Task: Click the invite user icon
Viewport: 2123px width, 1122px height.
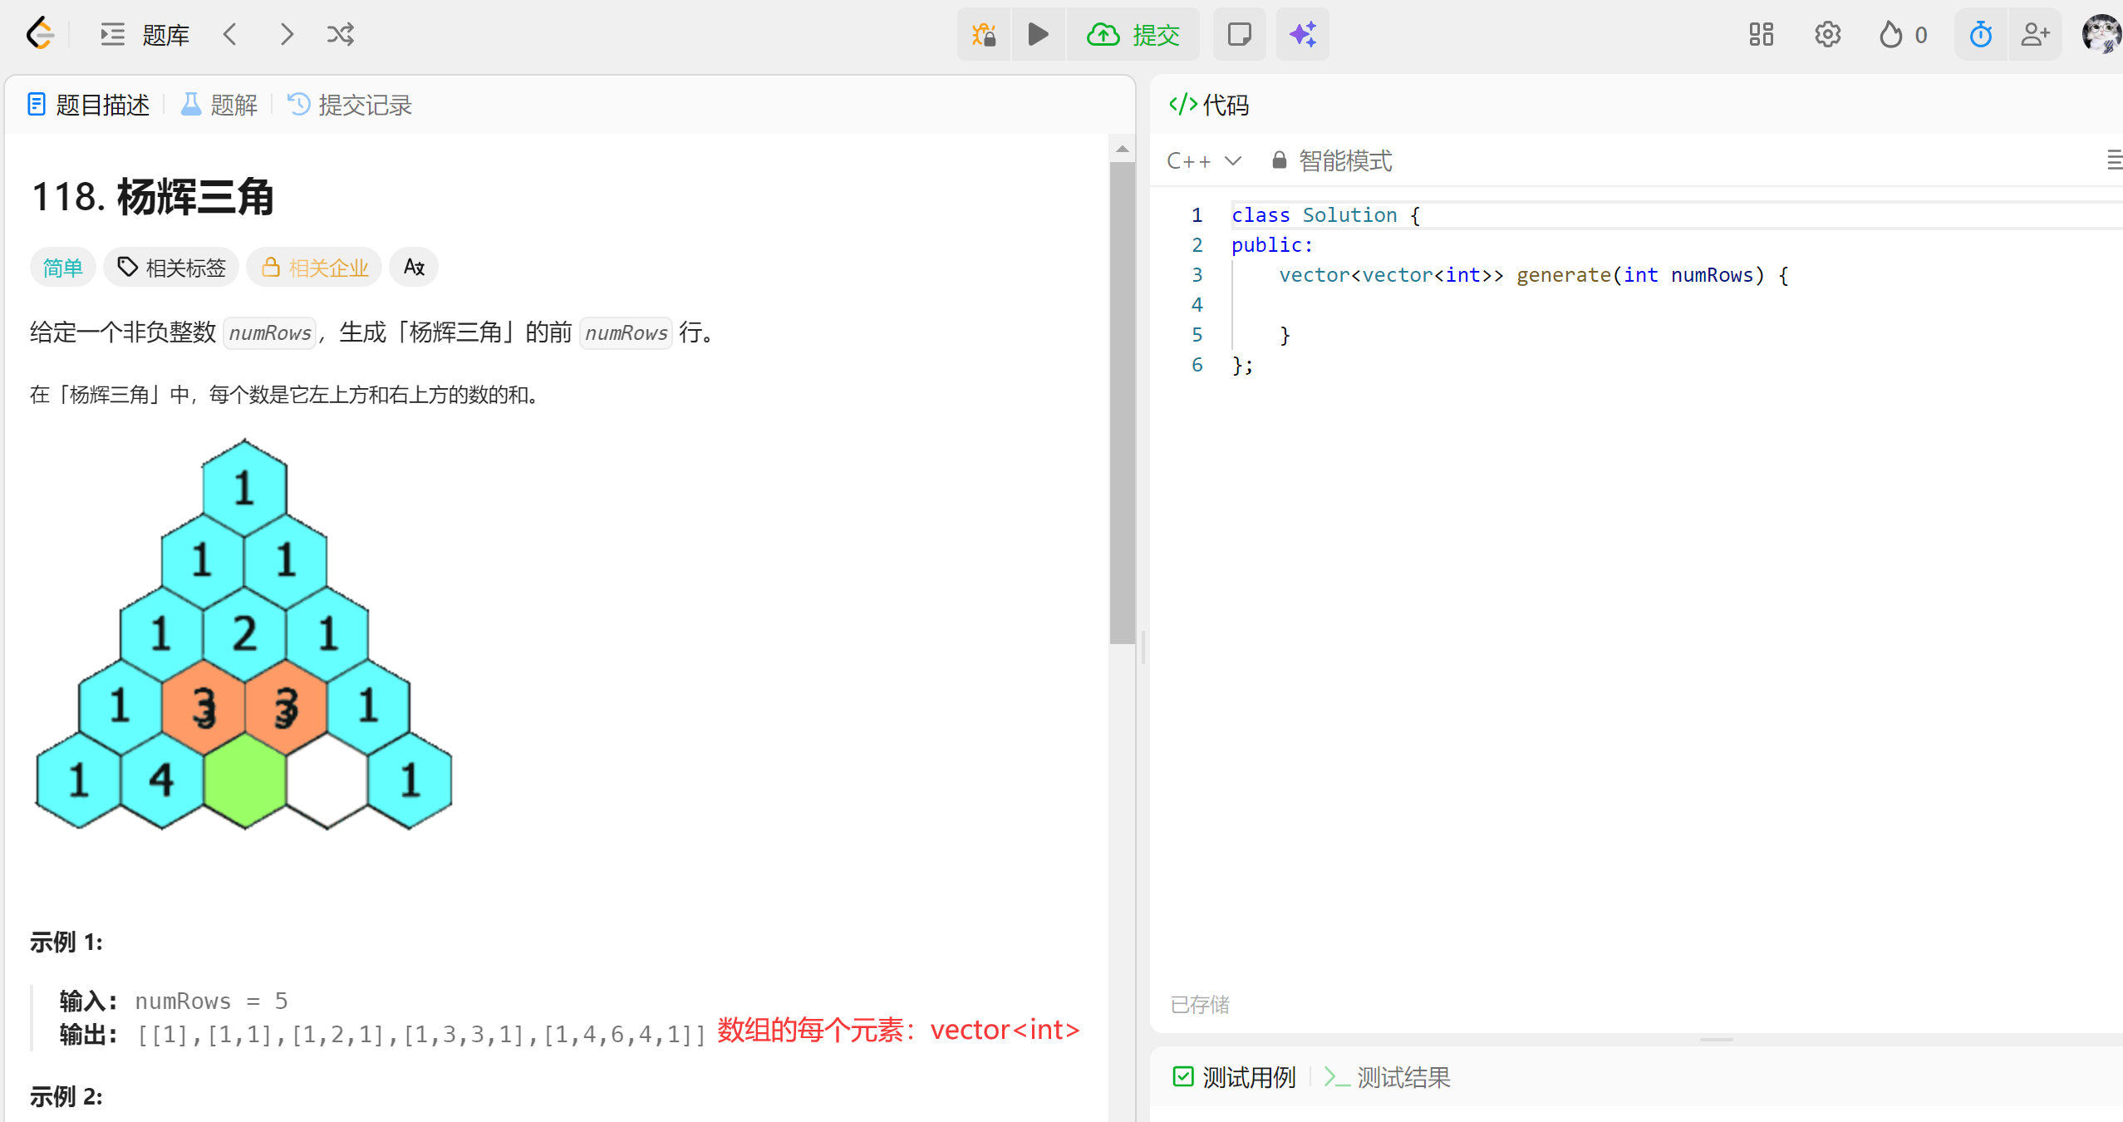Action: (2035, 34)
